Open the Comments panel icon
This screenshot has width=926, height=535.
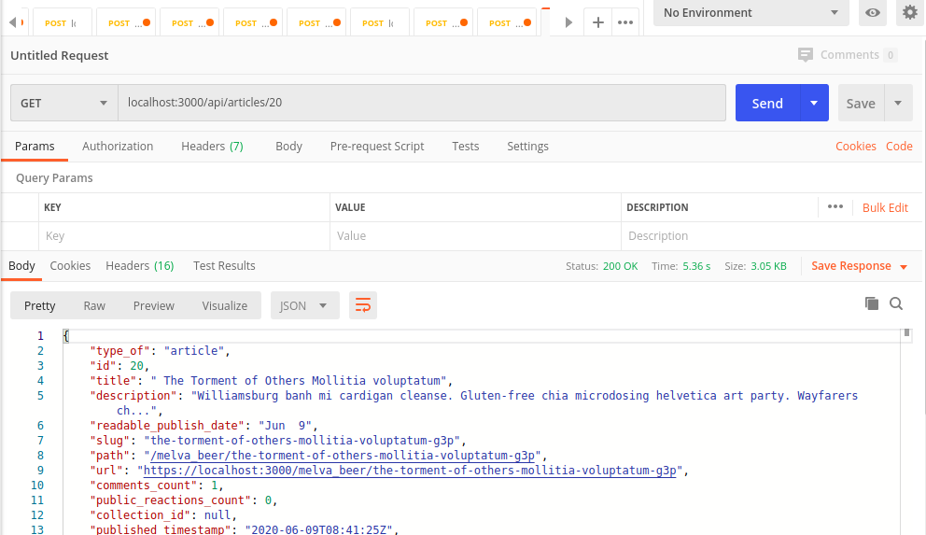click(x=805, y=55)
